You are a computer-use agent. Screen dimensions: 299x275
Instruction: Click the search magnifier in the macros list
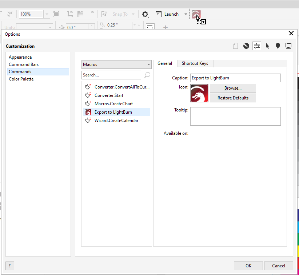coord(147,75)
